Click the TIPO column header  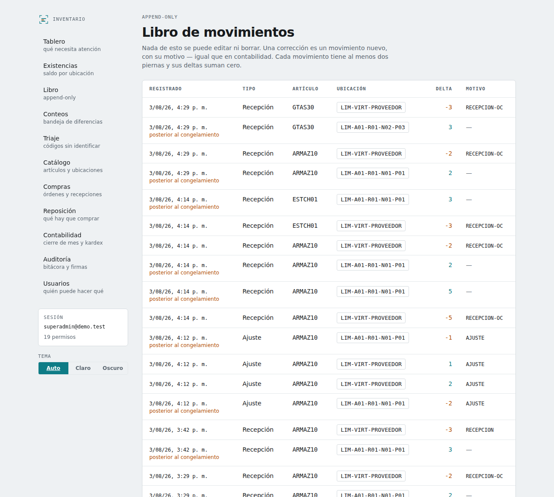pyautogui.click(x=249, y=89)
